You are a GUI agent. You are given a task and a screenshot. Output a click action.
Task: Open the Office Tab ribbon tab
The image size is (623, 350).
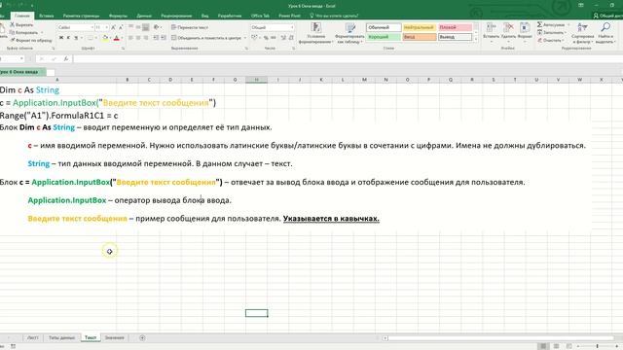(260, 16)
